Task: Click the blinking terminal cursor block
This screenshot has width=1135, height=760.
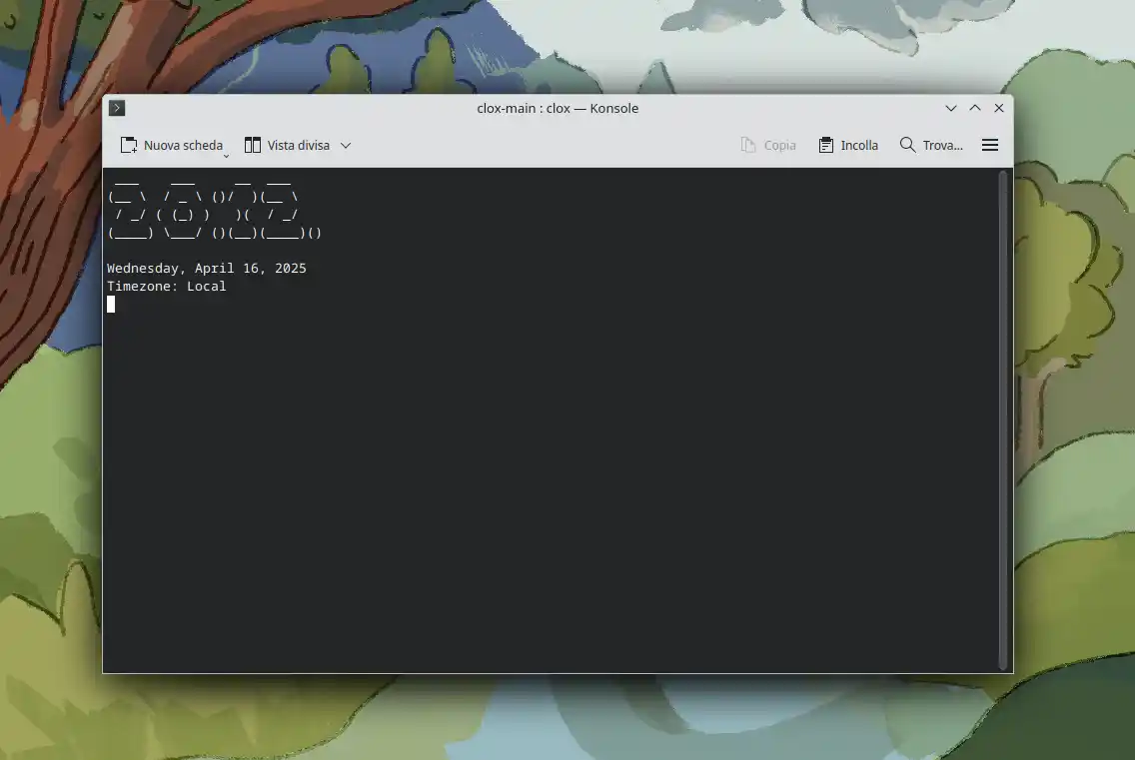Action: click(x=111, y=304)
